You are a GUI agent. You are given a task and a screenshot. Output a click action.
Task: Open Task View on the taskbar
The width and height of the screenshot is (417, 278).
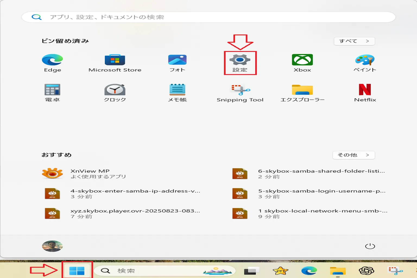click(252, 270)
